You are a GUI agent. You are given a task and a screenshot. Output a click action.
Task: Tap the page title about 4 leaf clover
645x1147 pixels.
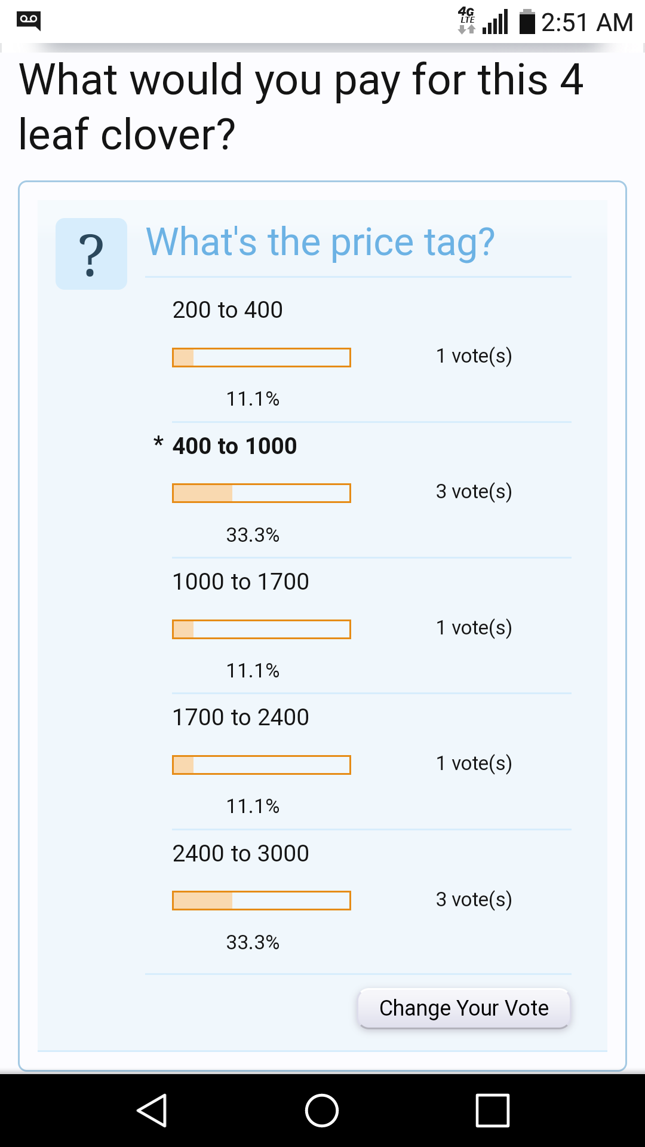pos(301,106)
